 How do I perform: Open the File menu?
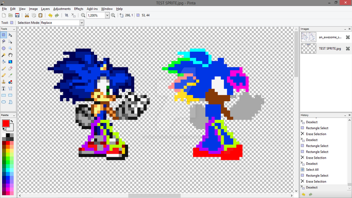[x=4, y=9]
